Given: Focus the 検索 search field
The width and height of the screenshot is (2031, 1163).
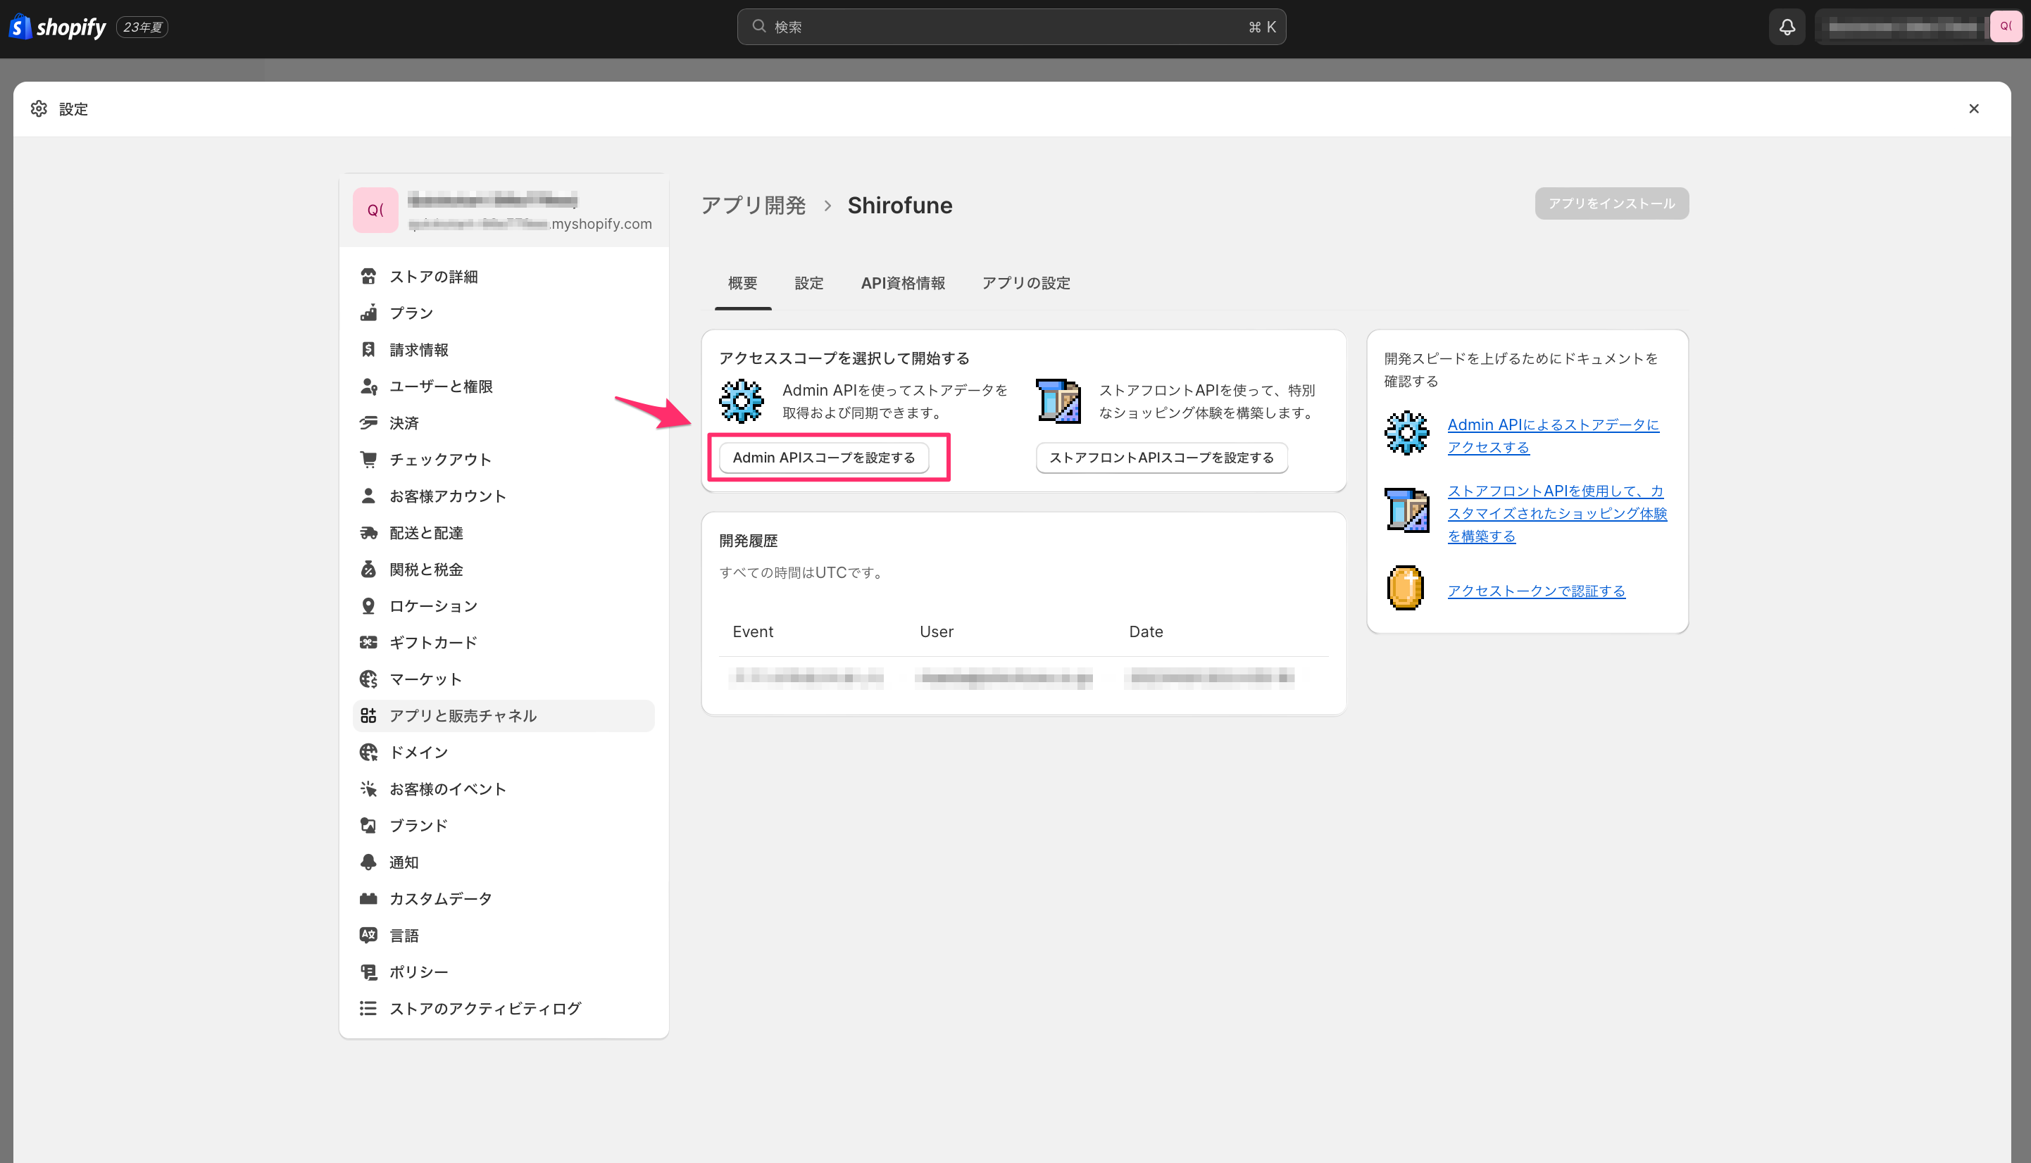Looking at the screenshot, I should tap(1011, 27).
